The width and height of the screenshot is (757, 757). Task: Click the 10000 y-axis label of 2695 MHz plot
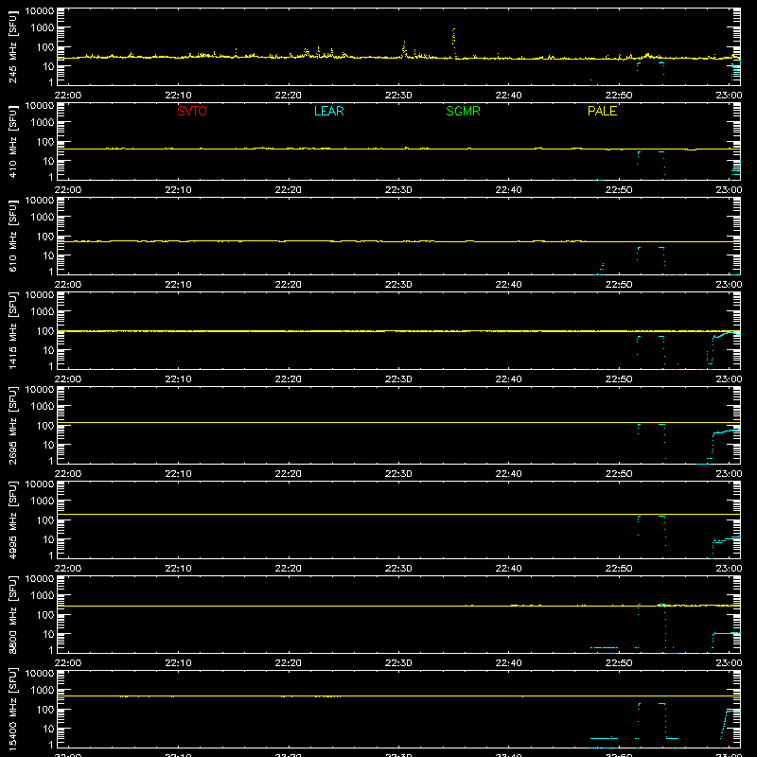point(40,390)
